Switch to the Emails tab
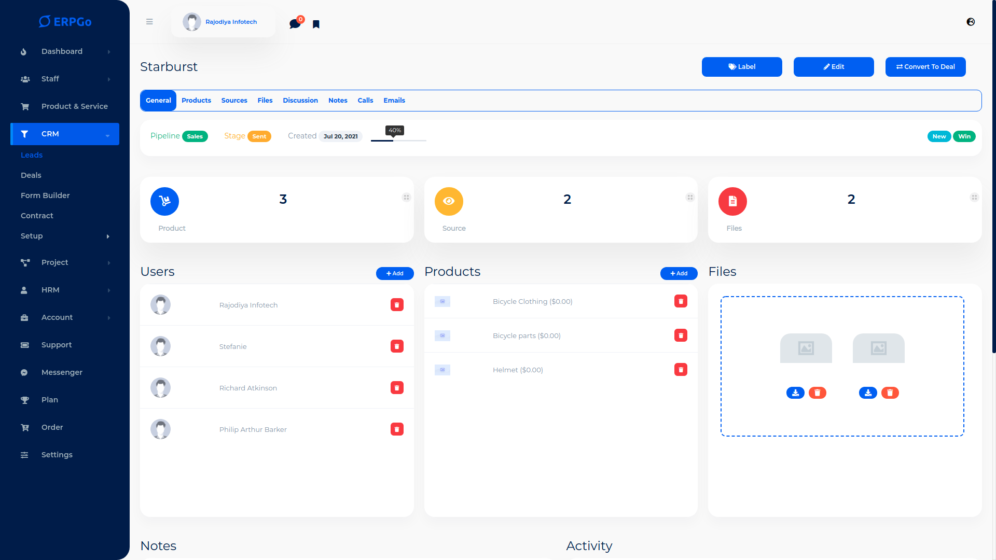996x560 pixels. 394,101
